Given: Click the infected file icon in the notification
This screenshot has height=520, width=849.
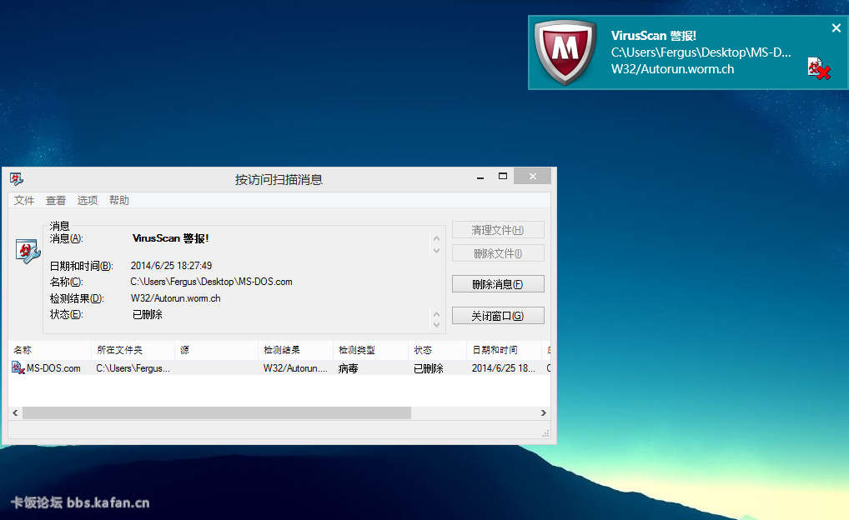Looking at the screenshot, I should coord(818,68).
